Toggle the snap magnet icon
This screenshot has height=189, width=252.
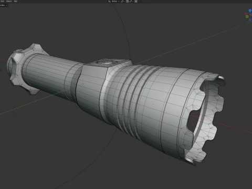(x=128, y=1)
